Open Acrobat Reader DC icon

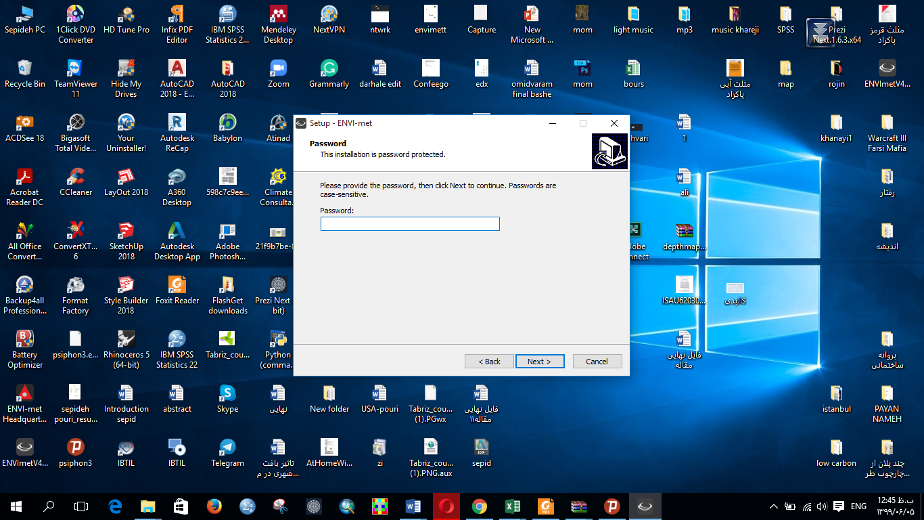tap(25, 186)
